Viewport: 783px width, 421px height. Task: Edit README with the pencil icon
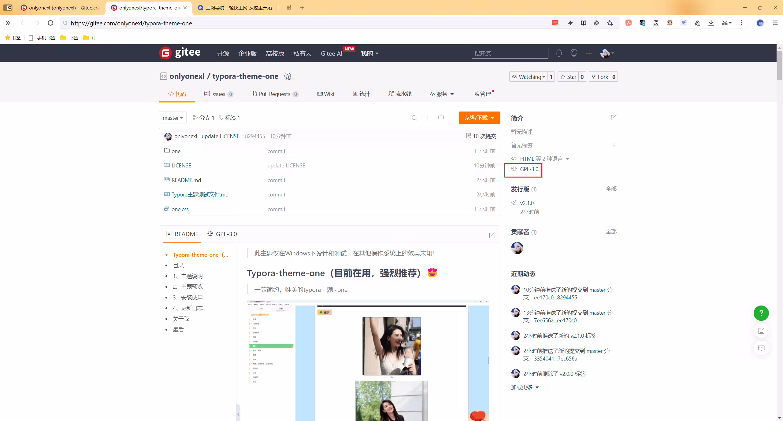pyautogui.click(x=492, y=235)
